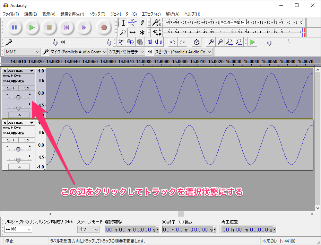This screenshot has width=321, height=245.
Task: Select the Draw (pencil) tool
Action: click(x=142, y=23)
